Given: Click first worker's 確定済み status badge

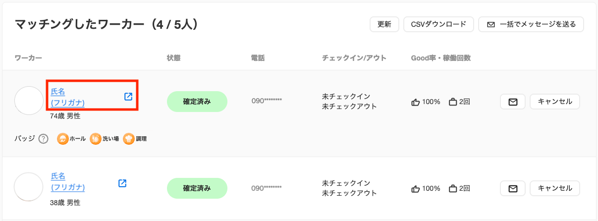Looking at the screenshot, I should point(197,102).
